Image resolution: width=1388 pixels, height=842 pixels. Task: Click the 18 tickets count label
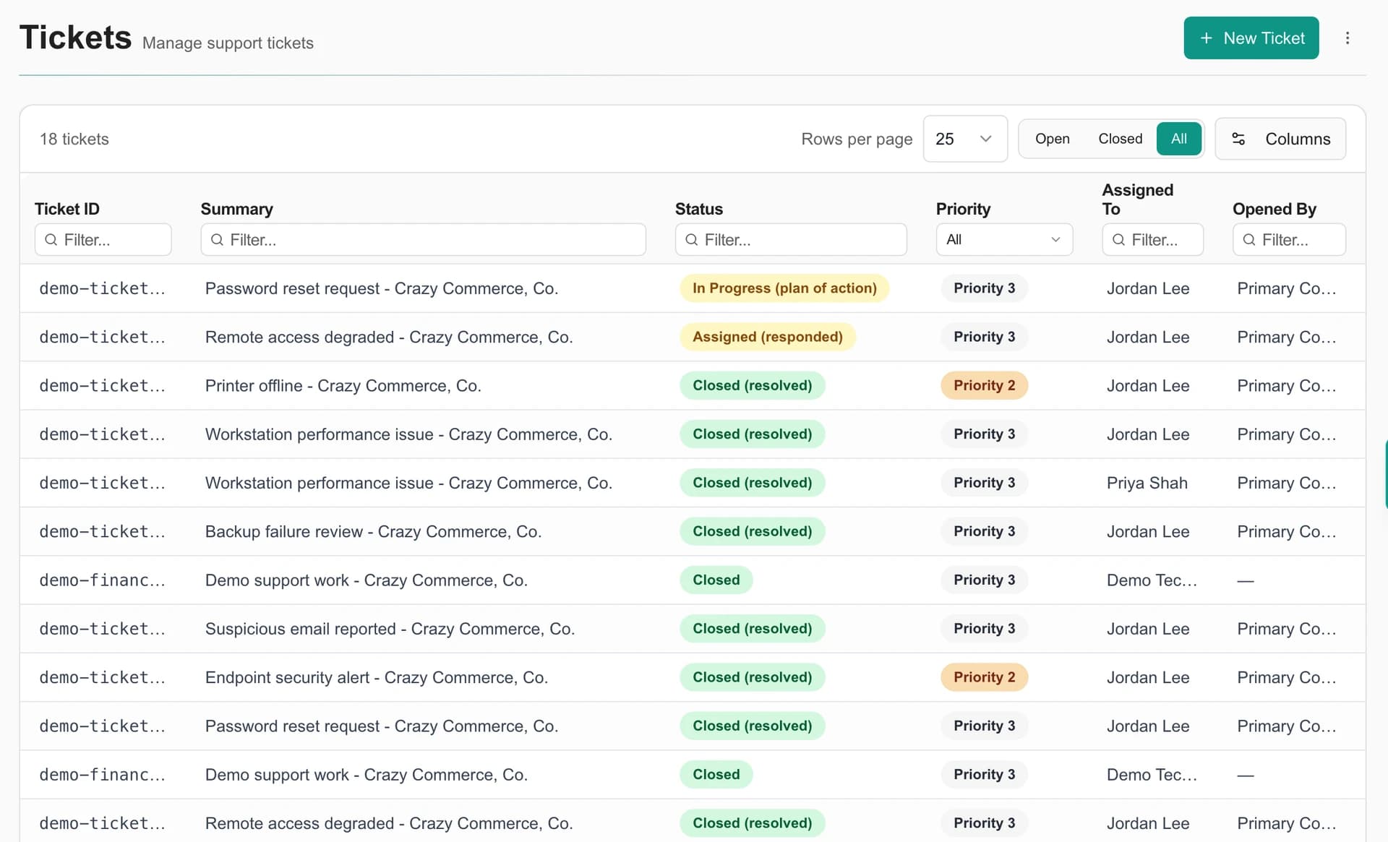click(74, 139)
